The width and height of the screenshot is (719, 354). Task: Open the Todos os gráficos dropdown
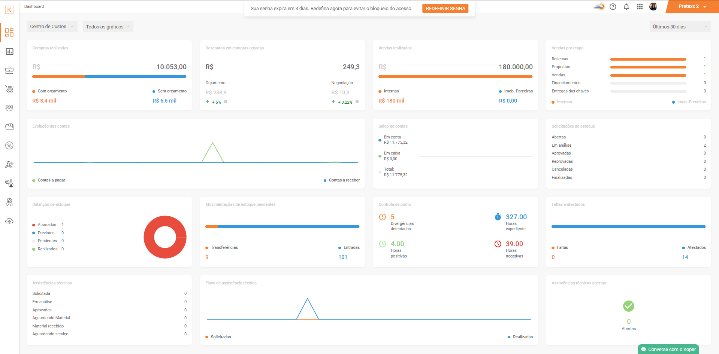coord(108,27)
